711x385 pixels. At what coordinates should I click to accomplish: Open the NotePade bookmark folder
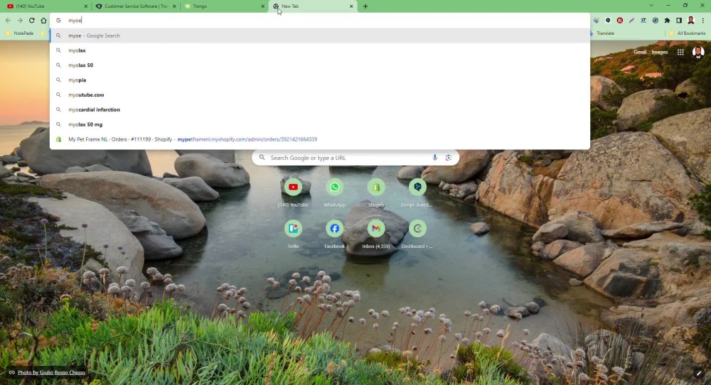point(20,33)
